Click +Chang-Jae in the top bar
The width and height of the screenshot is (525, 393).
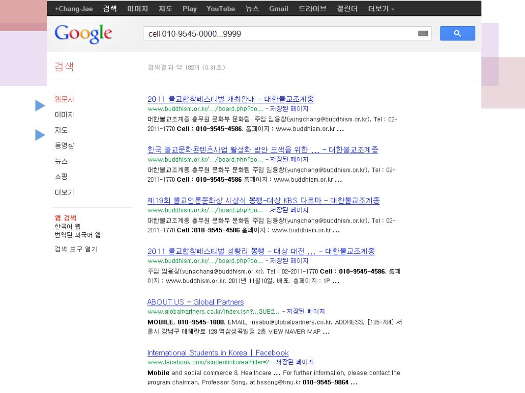pos(74,9)
